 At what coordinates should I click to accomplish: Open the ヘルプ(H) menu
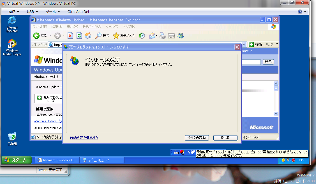129,27
